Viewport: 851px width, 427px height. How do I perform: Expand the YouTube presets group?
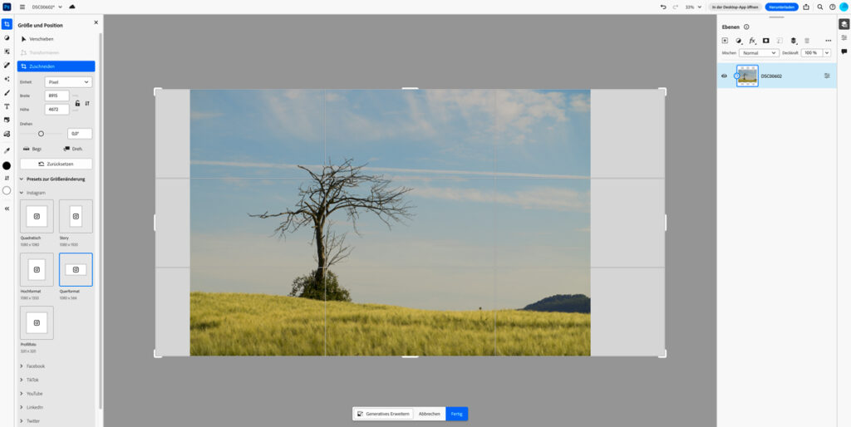[x=22, y=394]
